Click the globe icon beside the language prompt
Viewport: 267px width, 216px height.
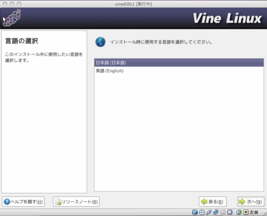(100, 42)
